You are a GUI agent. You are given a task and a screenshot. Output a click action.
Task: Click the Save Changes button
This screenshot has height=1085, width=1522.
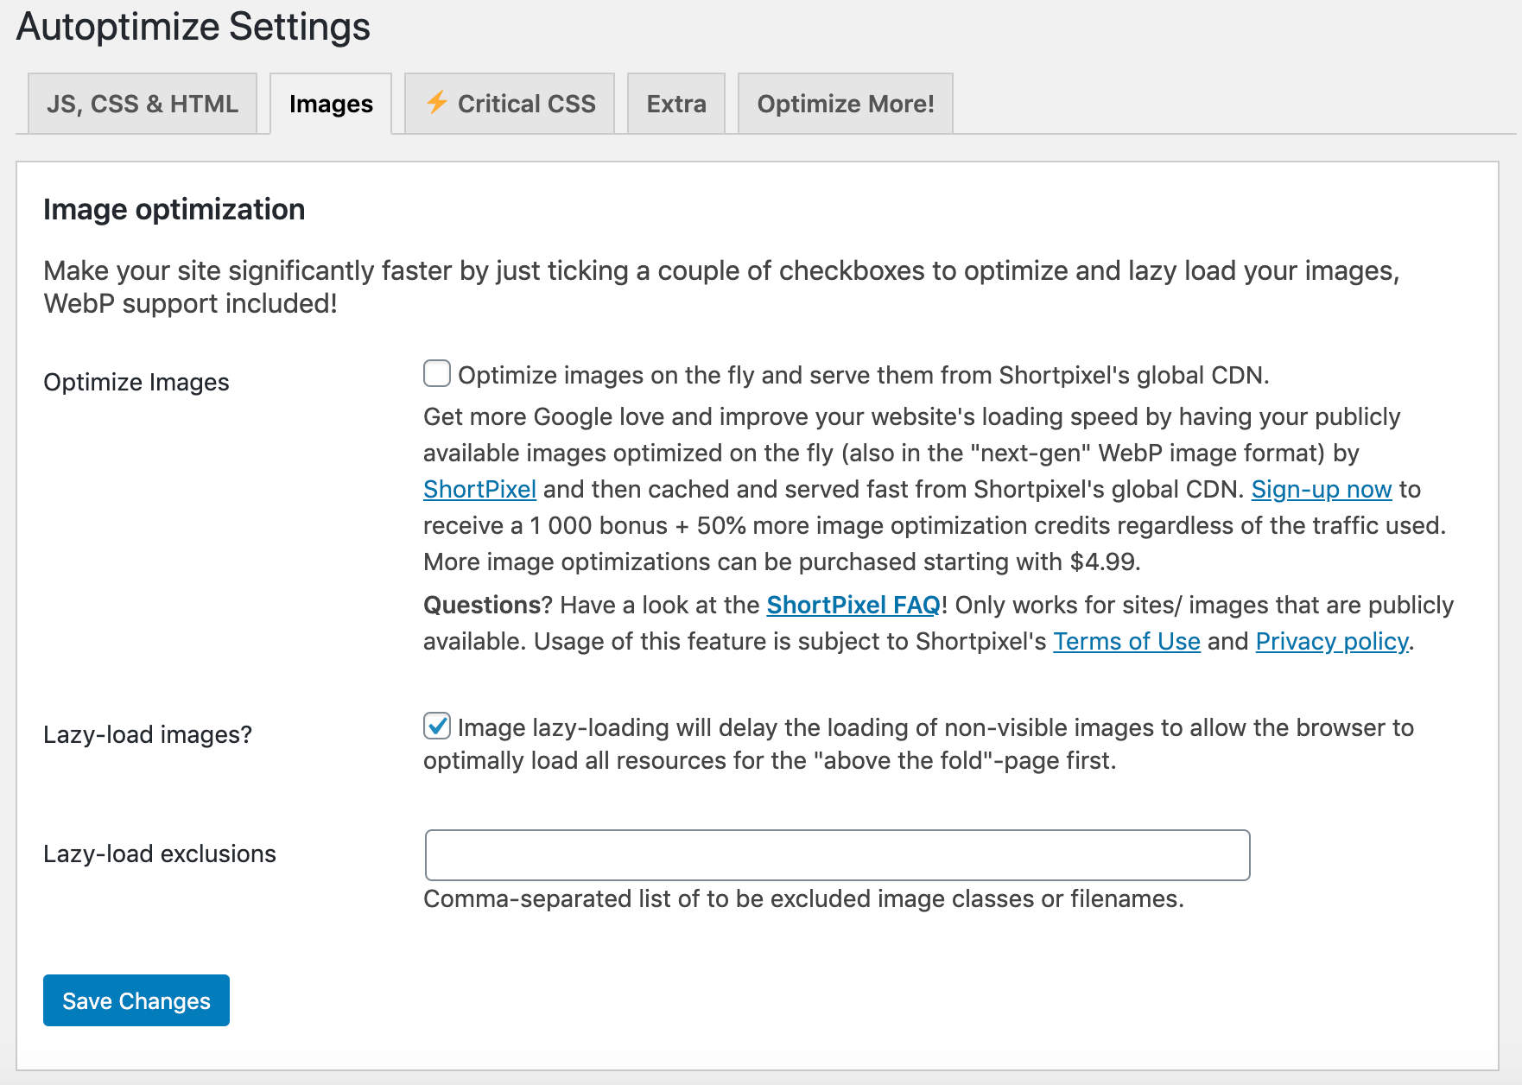click(135, 1000)
